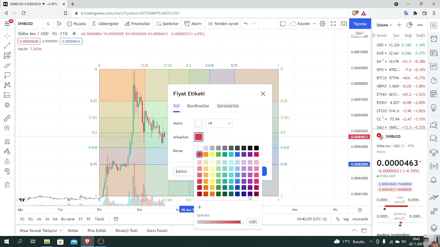Select the brush drawing tool
The width and height of the screenshot is (440, 247).
7,66
